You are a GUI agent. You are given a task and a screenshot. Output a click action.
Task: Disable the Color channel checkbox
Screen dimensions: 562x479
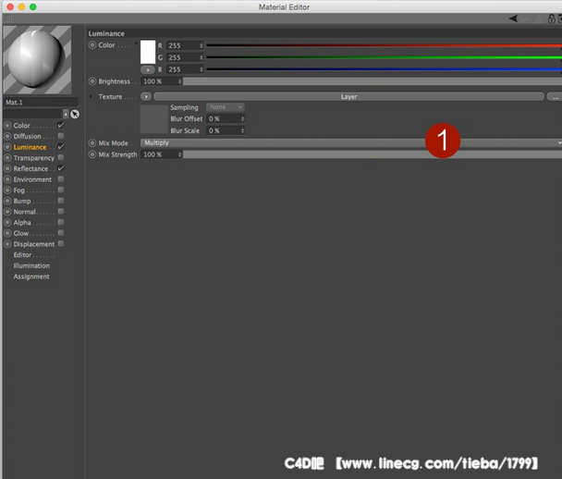coord(61,125)
